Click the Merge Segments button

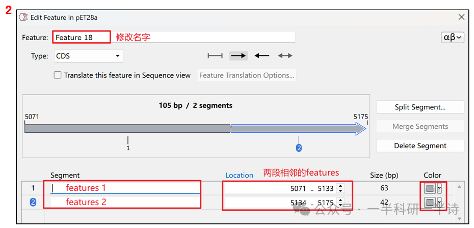coord(420,126)
